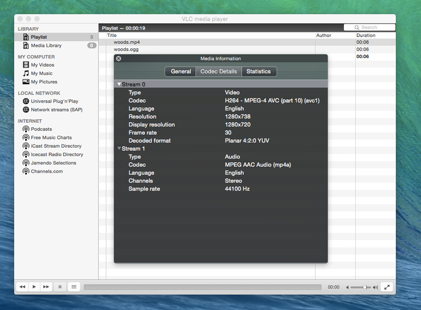The image size is (421, 310).
Task: Toggle the playlist view with the list button
Action: point(74,287)
